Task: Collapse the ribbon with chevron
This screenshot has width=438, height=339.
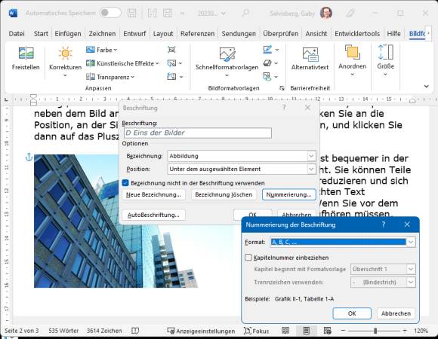Action: [x=426, y=87]
